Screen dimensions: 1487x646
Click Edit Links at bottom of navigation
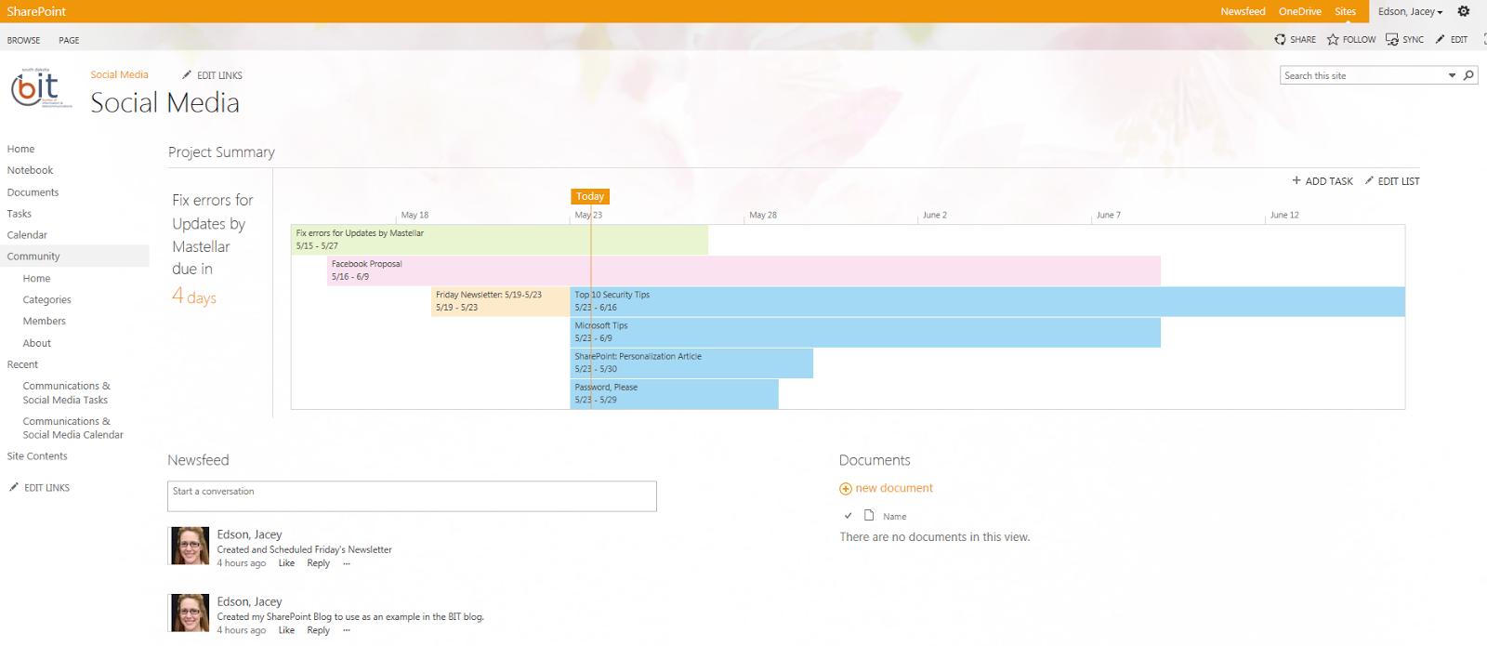39,487
